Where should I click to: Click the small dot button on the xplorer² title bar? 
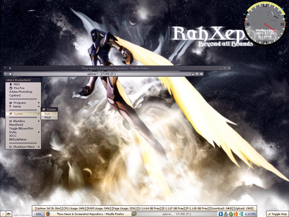pos(6,73)
